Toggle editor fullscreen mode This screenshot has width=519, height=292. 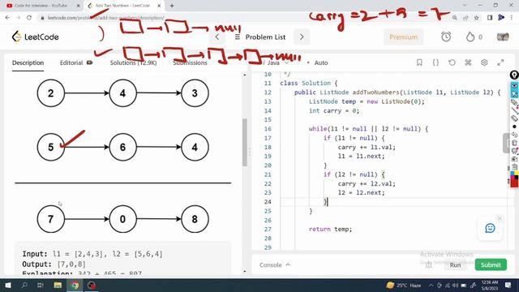point(500,62)
